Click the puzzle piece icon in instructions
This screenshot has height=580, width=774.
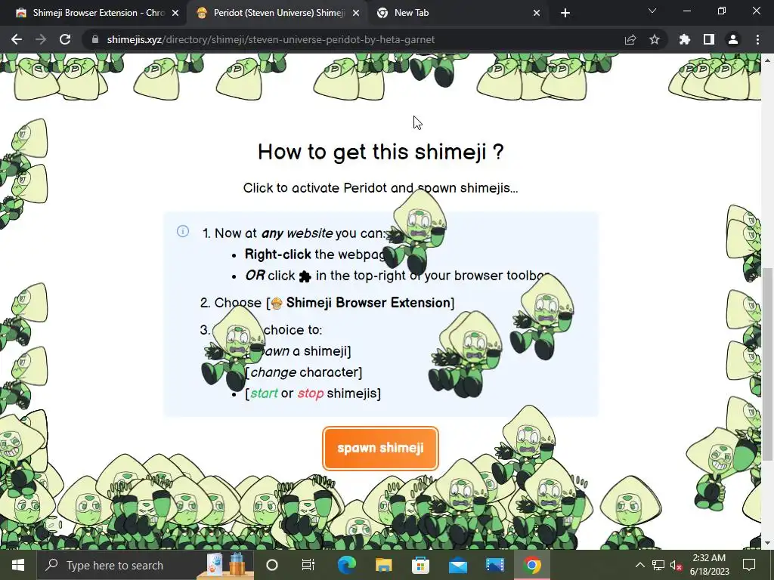[x=305, y=276]
